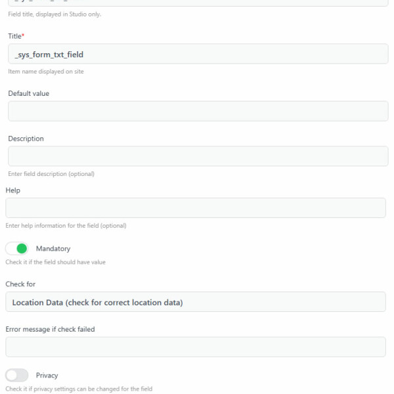Enable the Privacy toggle switch
Viewport: 394px width, 394px height.
click(x=17, y=376)
